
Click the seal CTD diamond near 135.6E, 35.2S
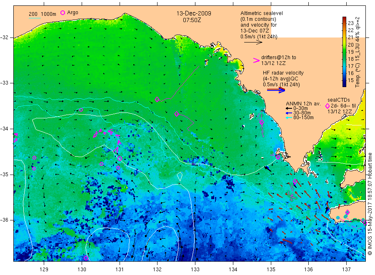(x=295, y=181)
